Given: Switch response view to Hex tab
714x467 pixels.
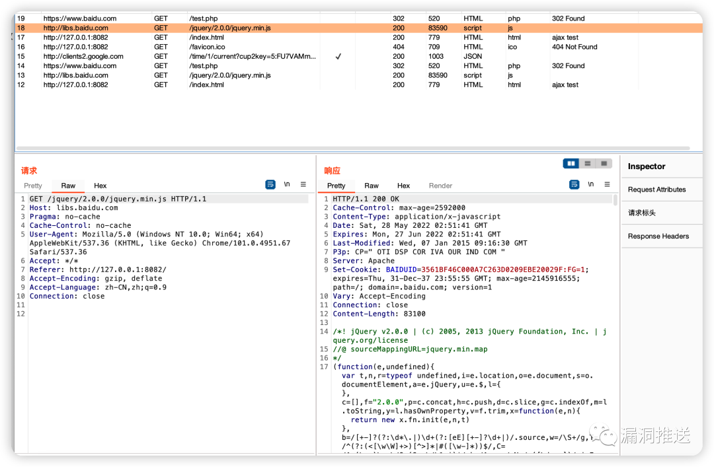Looking at the screenshot, I should click(x=403, y=186).
